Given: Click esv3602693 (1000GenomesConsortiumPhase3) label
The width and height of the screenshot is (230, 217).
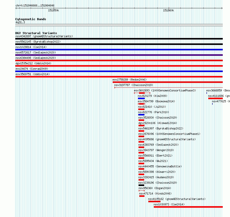Looking at the screenshot, I should tap(165, 90).
